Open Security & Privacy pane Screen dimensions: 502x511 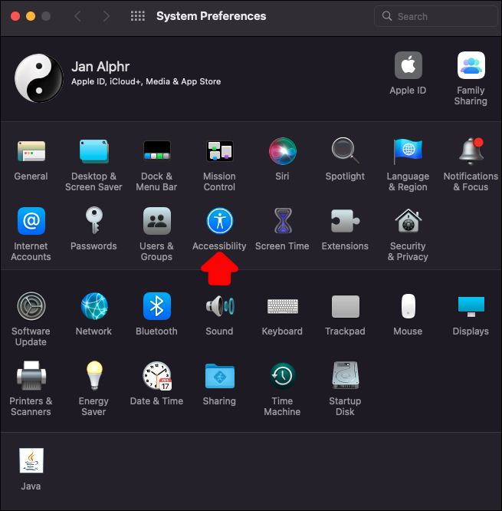pos(408,221)
